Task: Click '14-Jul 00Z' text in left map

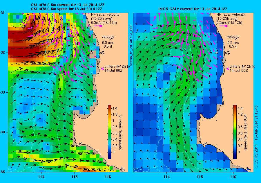Action: (x=113, y=71)
